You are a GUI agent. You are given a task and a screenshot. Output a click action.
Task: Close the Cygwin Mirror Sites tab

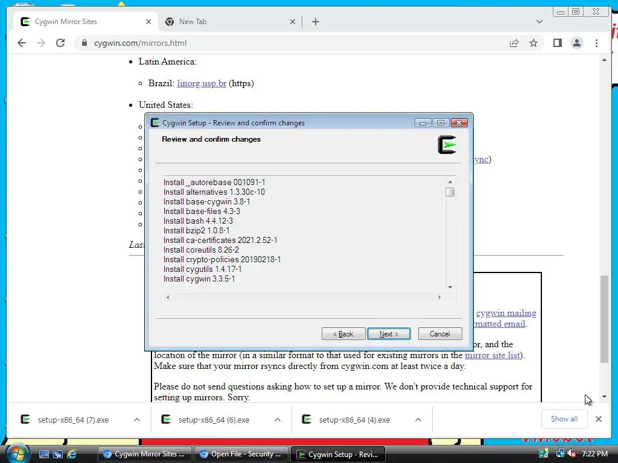click(x=148, y=22)
